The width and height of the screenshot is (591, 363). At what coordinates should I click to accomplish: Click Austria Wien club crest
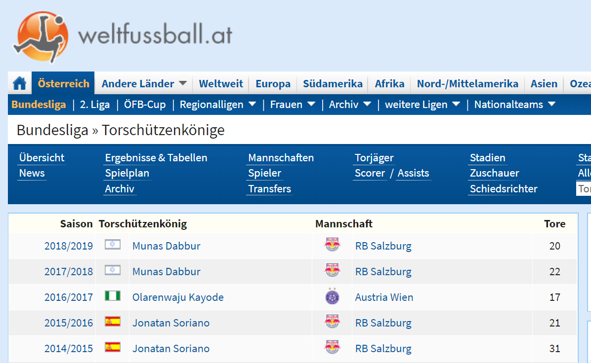click(x=332, y=296)
